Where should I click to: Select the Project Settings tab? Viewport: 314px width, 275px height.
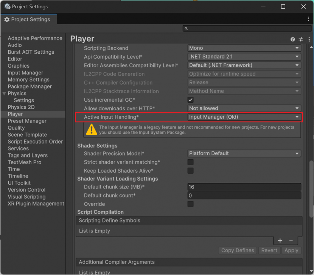tap(29, 19)
